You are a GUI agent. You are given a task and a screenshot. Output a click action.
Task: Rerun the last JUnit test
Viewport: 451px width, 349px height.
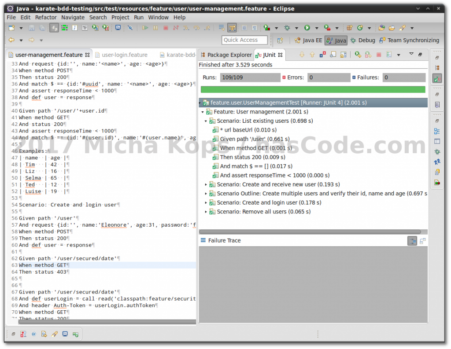coord(357,55)
